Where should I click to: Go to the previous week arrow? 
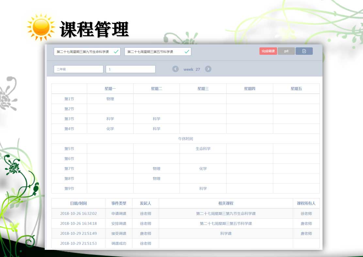pos(176,69)
